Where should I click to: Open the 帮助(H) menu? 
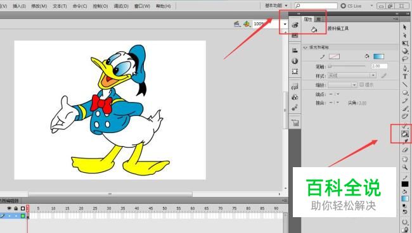click(x=163, y=6)
